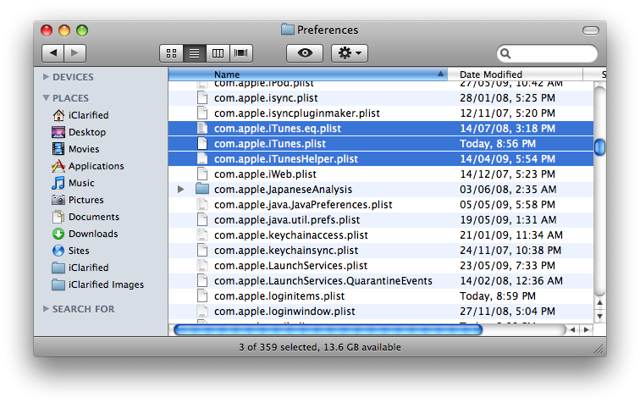Click the horizontal scrollbar right arrow
This screenshot has height=403, width=640.
(x=587, y=329)
